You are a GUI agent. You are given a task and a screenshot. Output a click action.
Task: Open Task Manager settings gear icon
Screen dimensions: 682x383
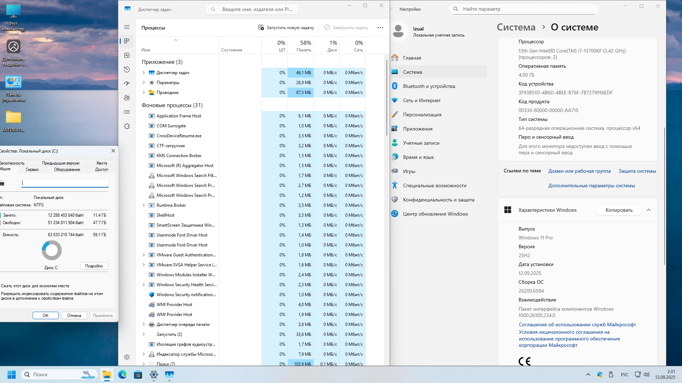pyautogui.click(x=127, y=357)
